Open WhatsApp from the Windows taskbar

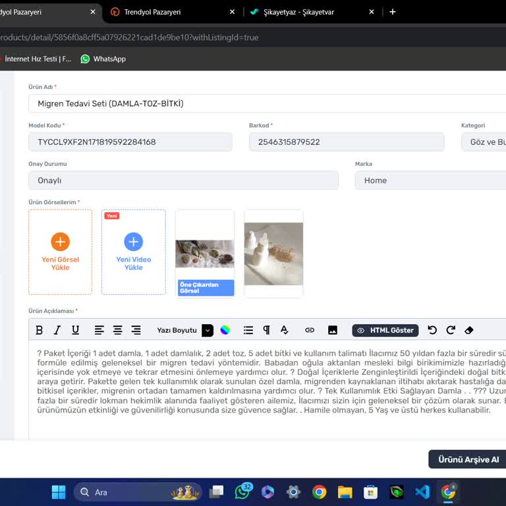242,492
